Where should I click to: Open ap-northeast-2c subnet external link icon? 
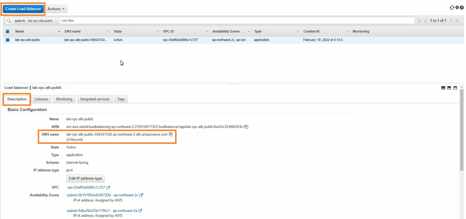pyautogui.click(x=141, y=195)
